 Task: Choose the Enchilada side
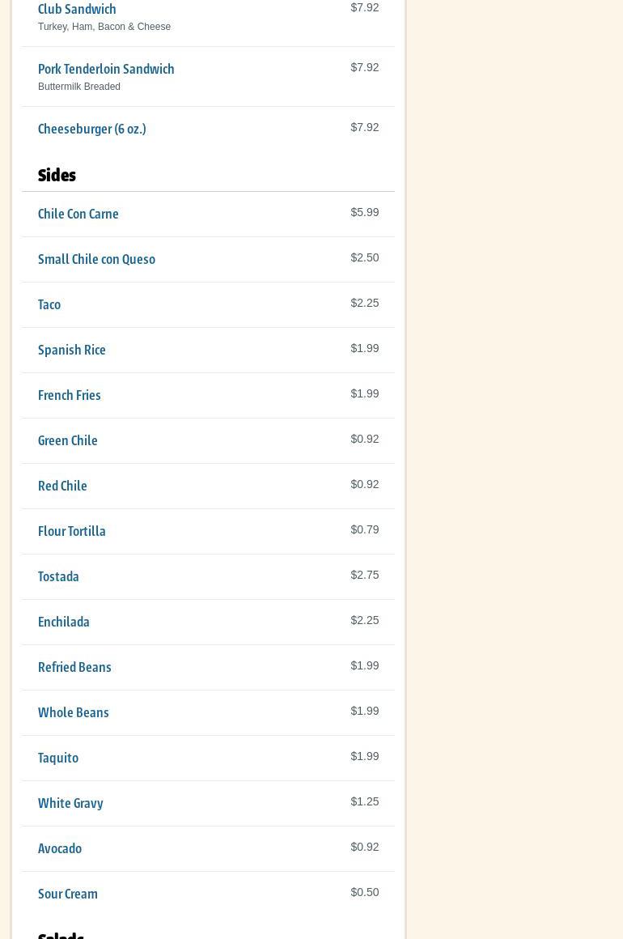[x=64, y=622]
